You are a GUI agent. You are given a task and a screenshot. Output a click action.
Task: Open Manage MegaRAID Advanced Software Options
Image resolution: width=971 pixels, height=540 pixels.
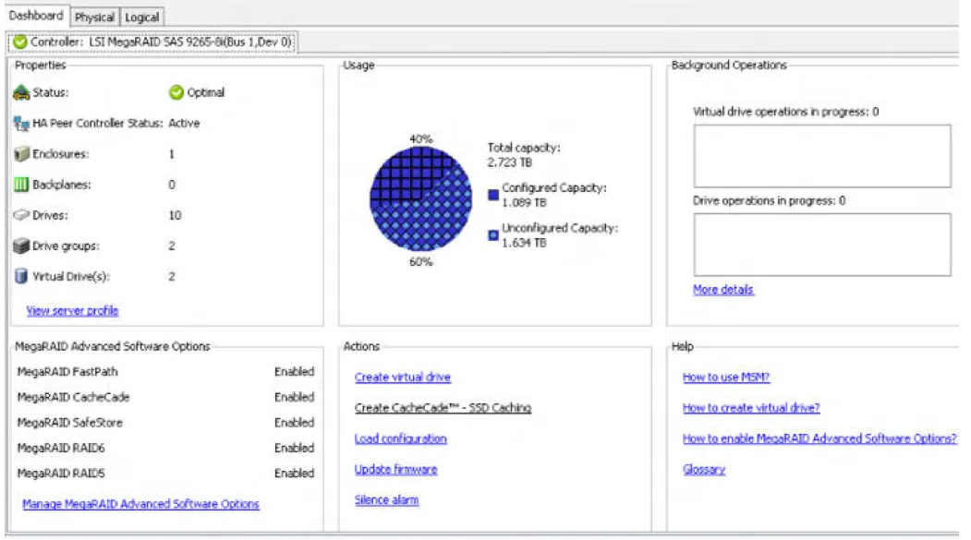[x=140, y=504]
